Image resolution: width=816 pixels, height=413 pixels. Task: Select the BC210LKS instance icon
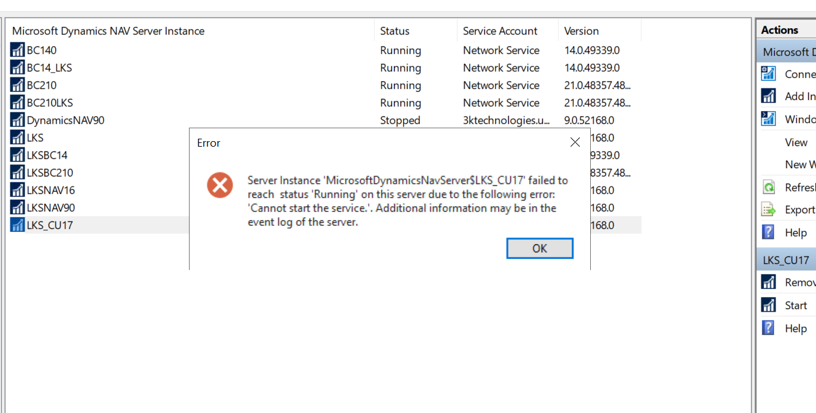(x=17, y=102)
